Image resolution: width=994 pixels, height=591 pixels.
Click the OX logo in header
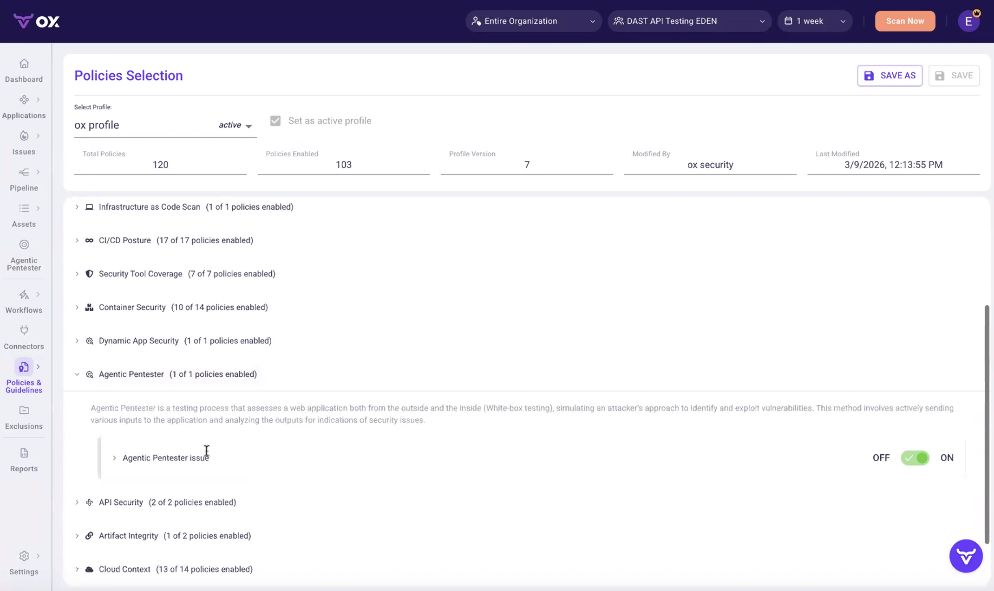coord(36,21)
